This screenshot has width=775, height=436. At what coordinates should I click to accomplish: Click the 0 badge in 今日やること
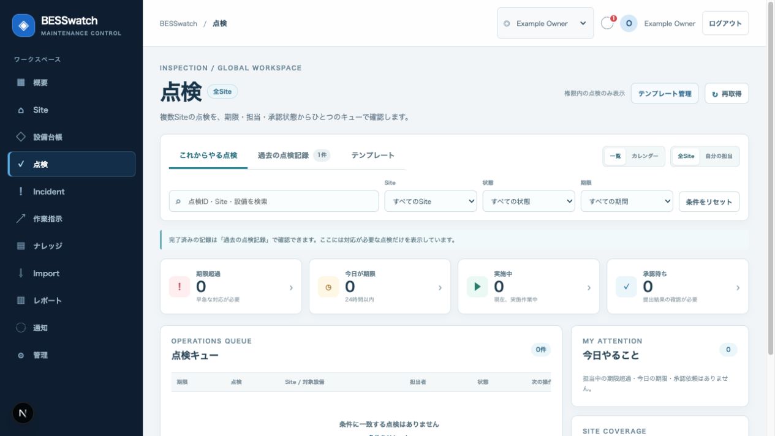point(728,350)
